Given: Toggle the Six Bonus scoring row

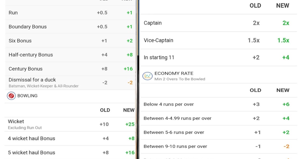Looking at the screenshot, I should pyautogui.click(x=20, y=41).
